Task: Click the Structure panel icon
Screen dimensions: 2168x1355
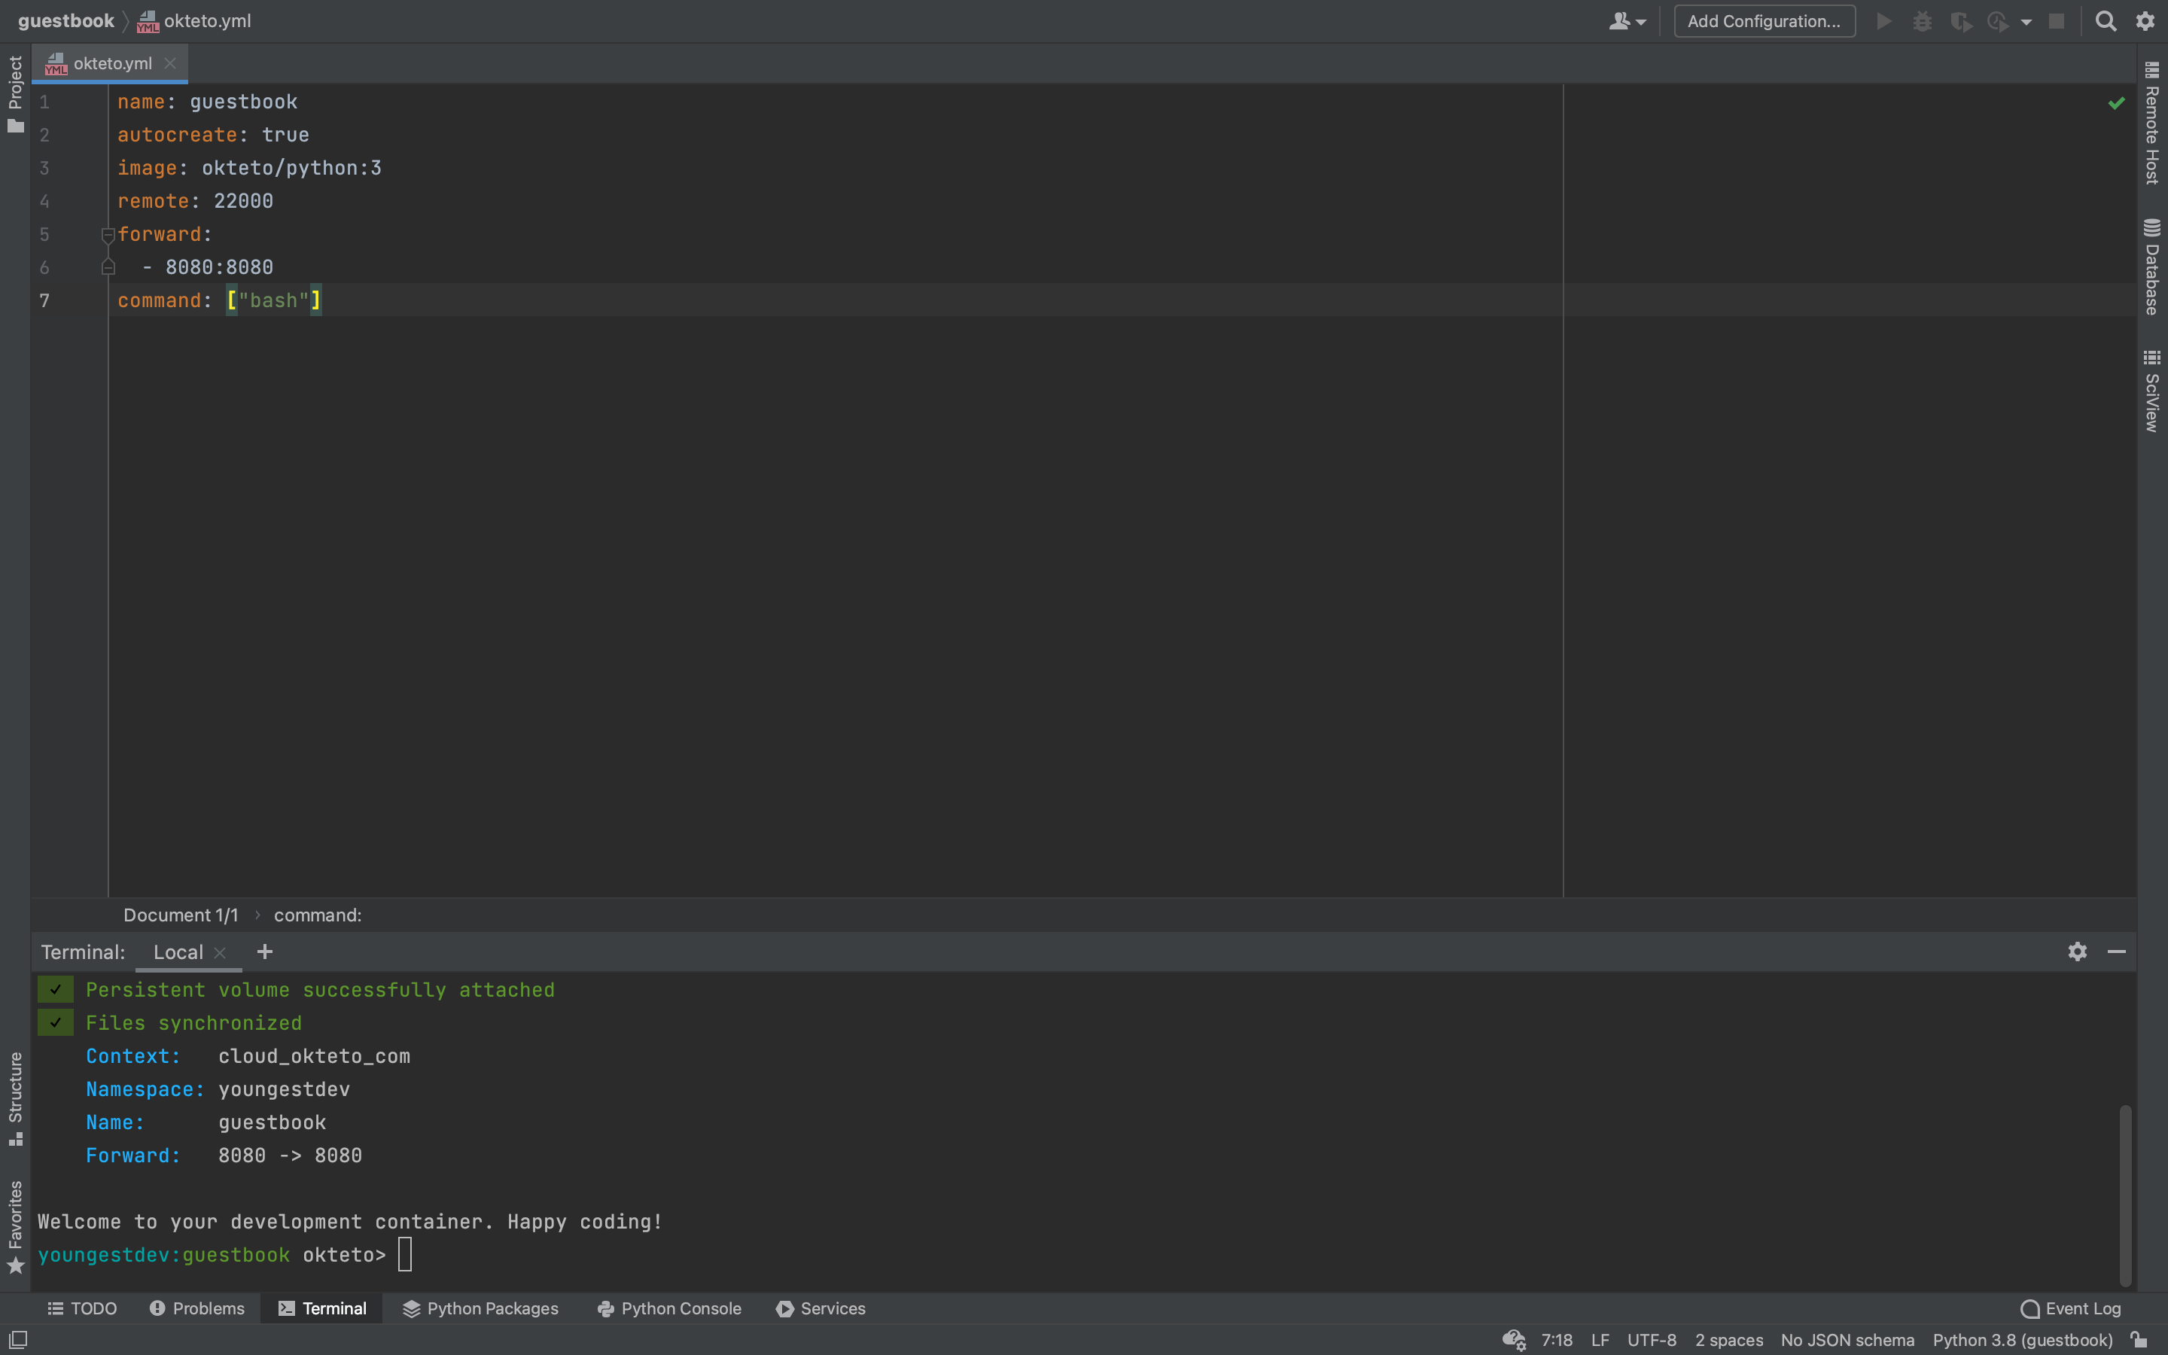Action: 16,1138
